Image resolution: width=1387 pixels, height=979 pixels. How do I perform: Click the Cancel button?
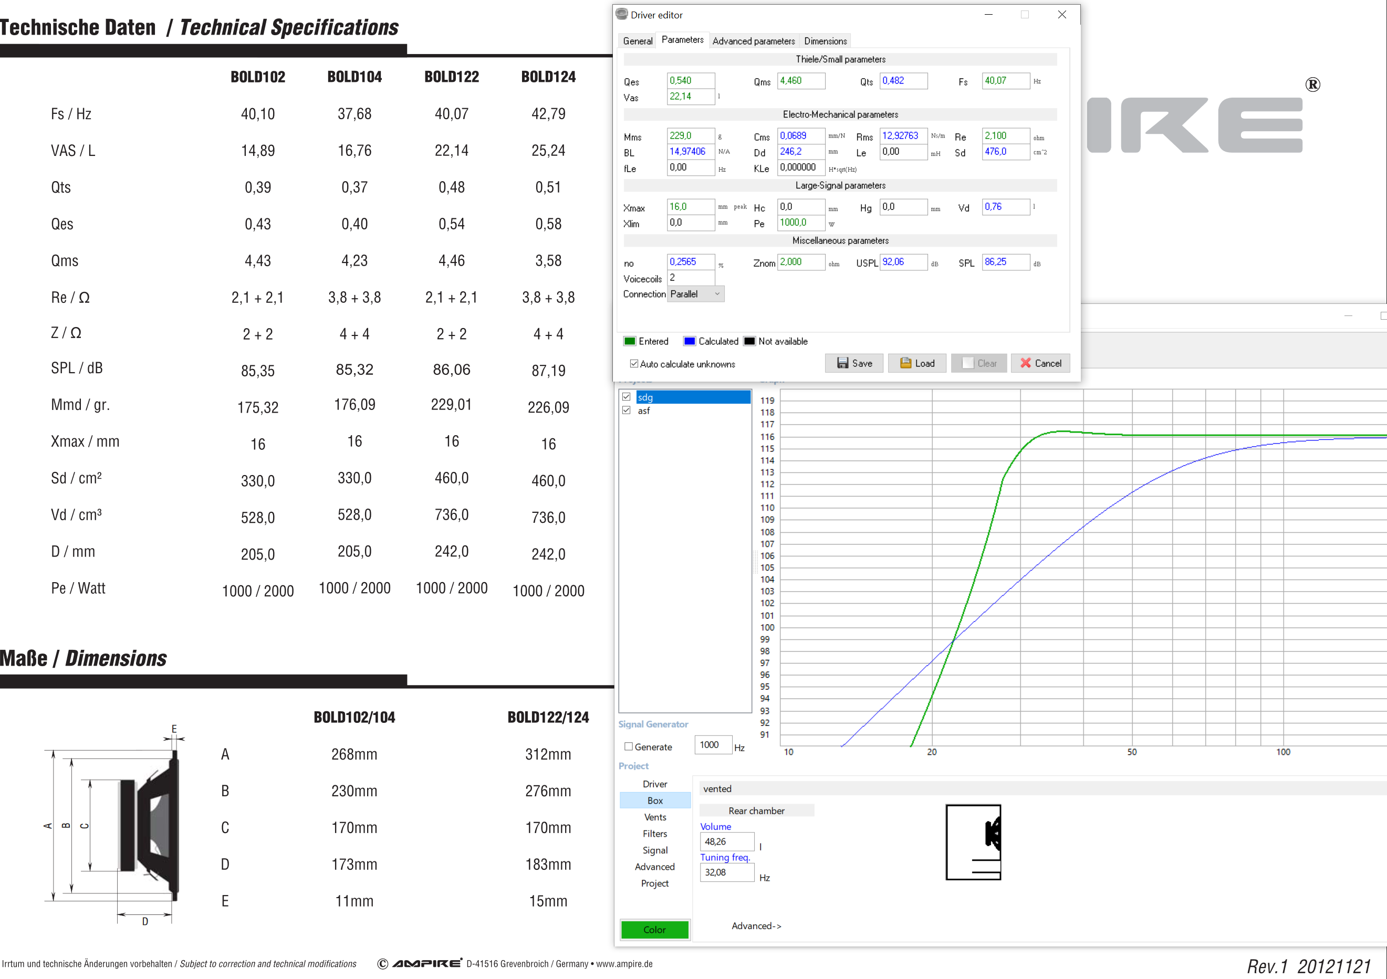point(1040,363)
